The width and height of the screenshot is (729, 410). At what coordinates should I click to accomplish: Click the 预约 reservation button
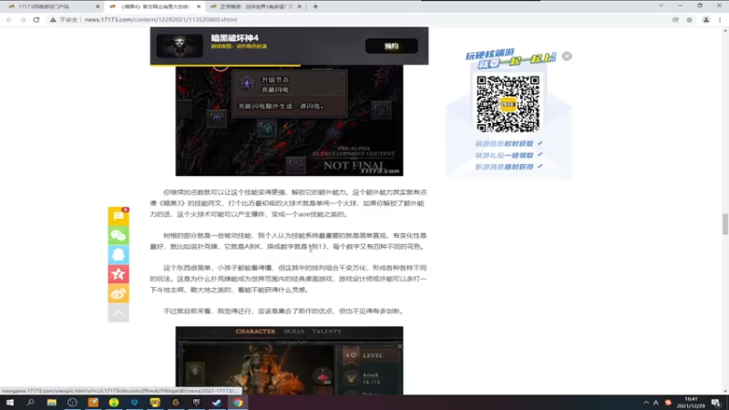point(392,46)
